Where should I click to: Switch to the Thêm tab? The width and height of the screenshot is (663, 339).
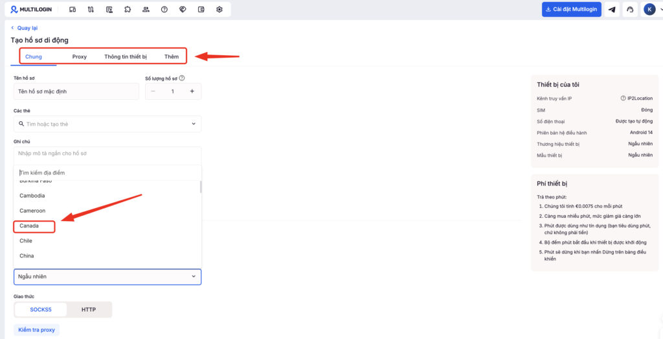pos(171,56)
